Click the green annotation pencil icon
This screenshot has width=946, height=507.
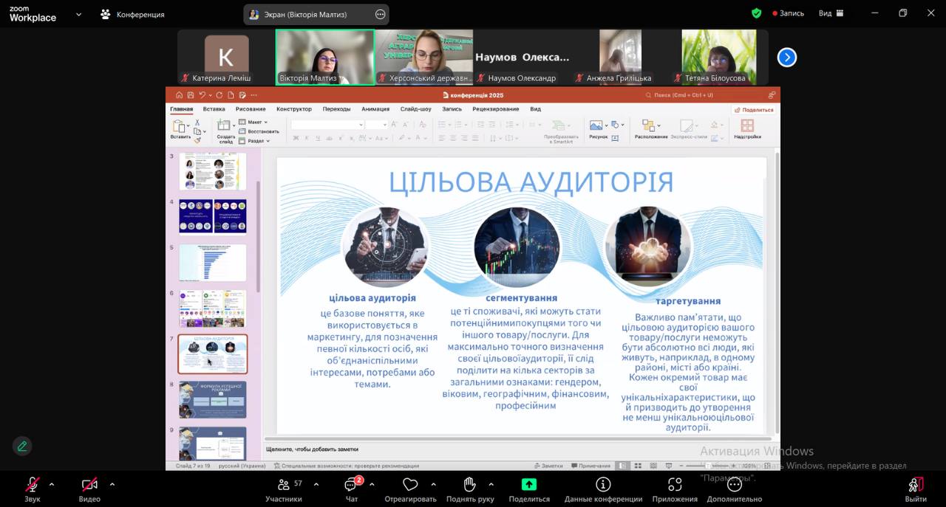click(x=22, y=446)
